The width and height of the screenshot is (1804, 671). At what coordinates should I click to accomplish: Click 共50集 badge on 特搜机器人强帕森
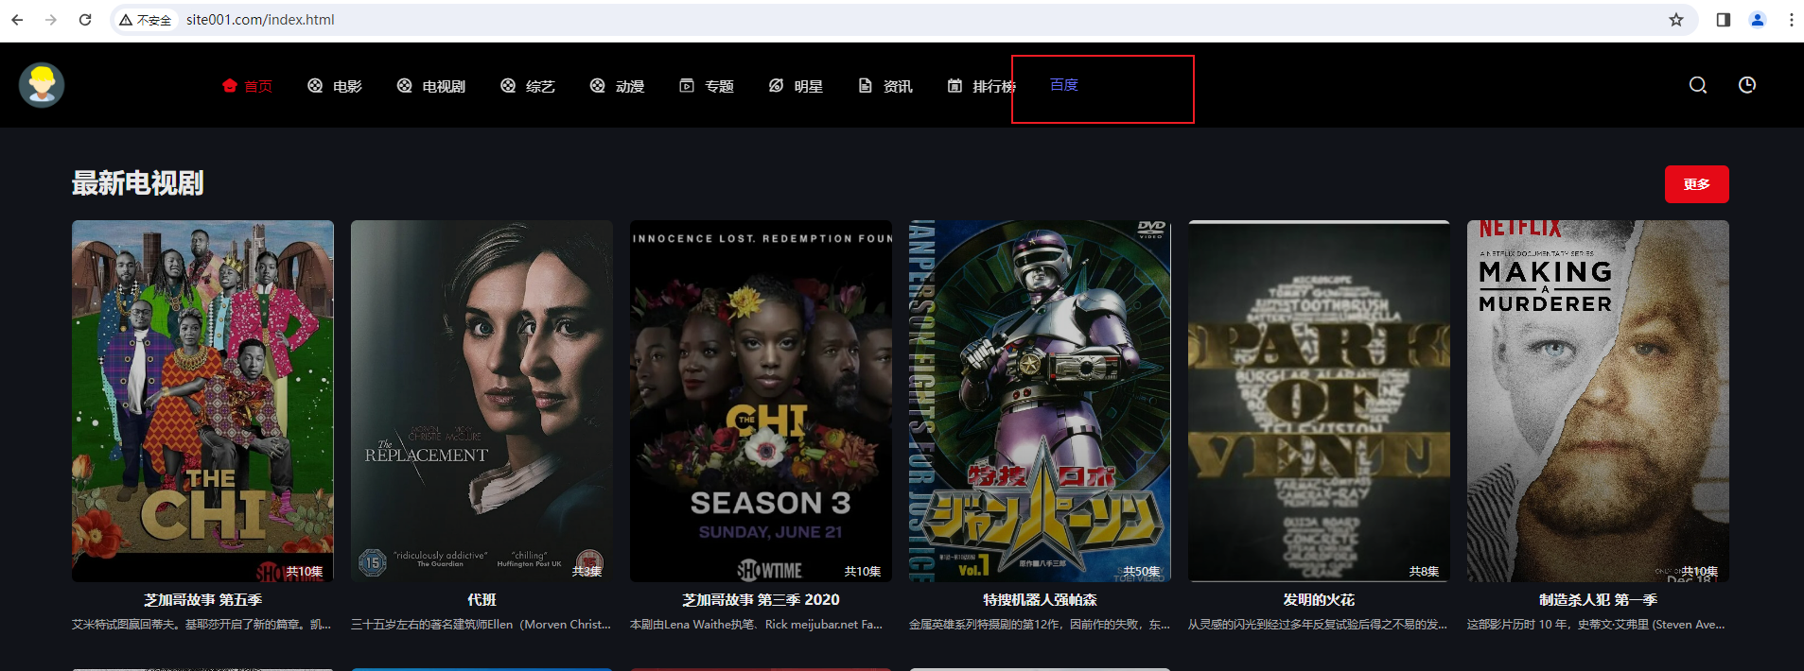click(x=1142, y=572)
